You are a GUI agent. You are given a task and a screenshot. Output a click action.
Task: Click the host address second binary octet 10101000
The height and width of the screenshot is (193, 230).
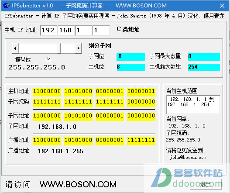tap(78, 92)
